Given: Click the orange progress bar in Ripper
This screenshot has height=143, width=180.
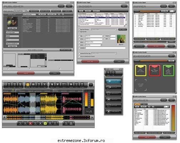Looking at the screenshot, I should click(150, 11).
